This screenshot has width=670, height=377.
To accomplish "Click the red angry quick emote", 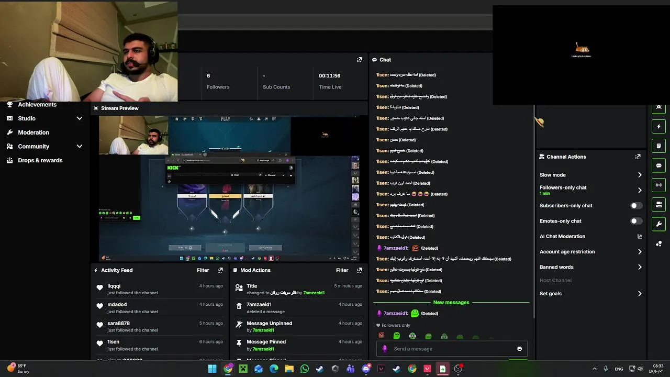I will tap(382, 336).
